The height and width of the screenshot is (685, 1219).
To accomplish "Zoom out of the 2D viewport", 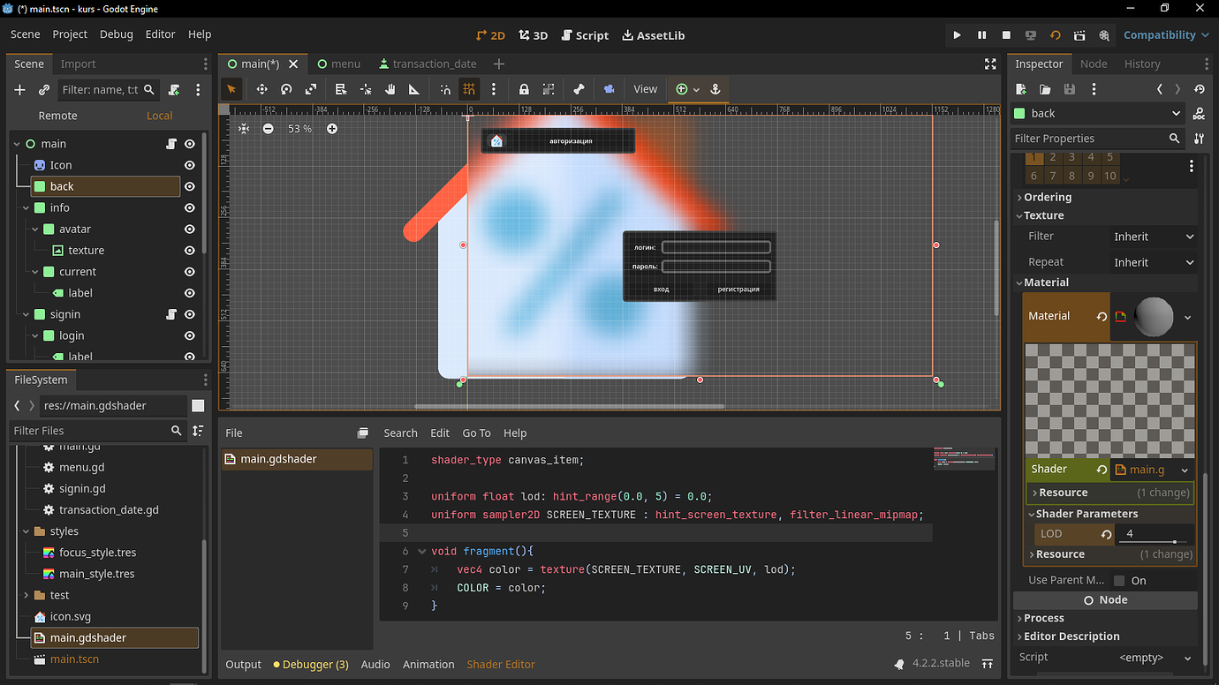I will (x=269, y=129).
